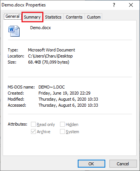
Task: Click the Attributes label
Action: pyautogui.click(x=17, y=124)
